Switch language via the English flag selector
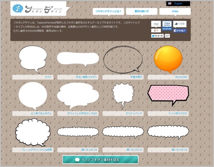This screenshot has width=214, height=167. 178,3
